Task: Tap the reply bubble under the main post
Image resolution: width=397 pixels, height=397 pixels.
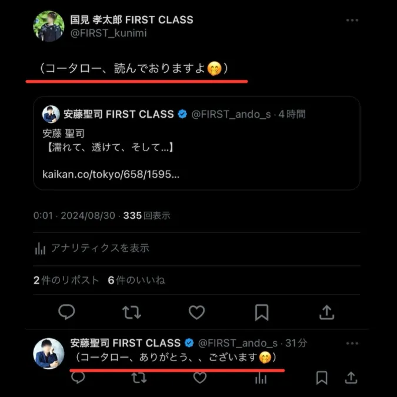Action: 66,312
